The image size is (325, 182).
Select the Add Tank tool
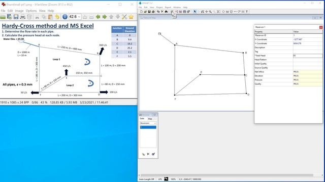click(232, 12)
